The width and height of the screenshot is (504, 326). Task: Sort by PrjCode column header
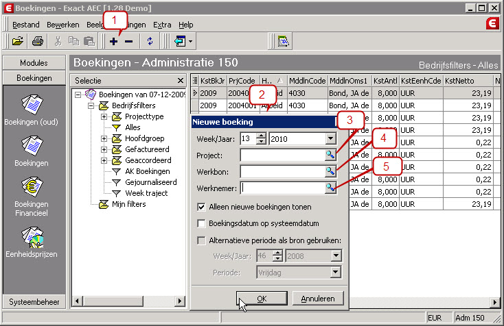point(242,81)
